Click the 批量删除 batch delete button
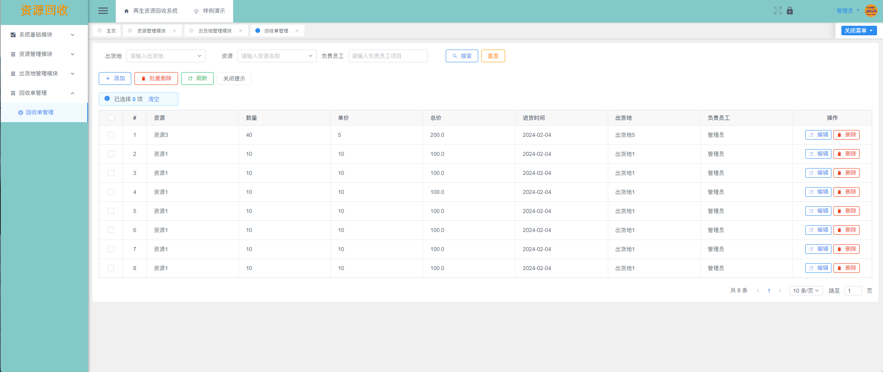The width and height of the screenshot is (883, 372). (x=156, y=79)
